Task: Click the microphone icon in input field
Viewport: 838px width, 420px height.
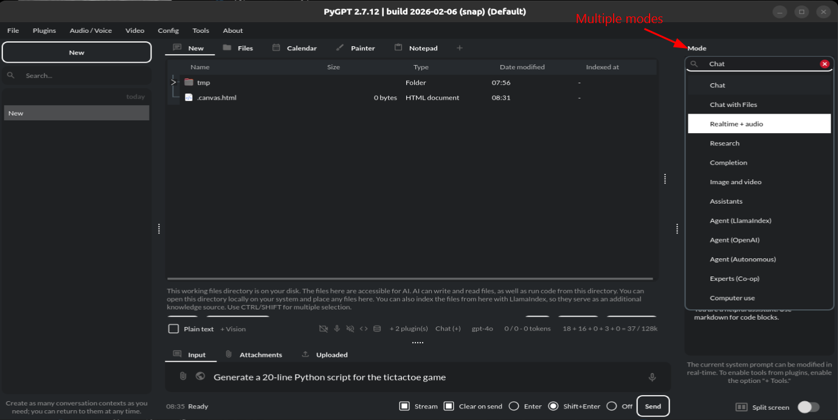Action: (652, 377)
